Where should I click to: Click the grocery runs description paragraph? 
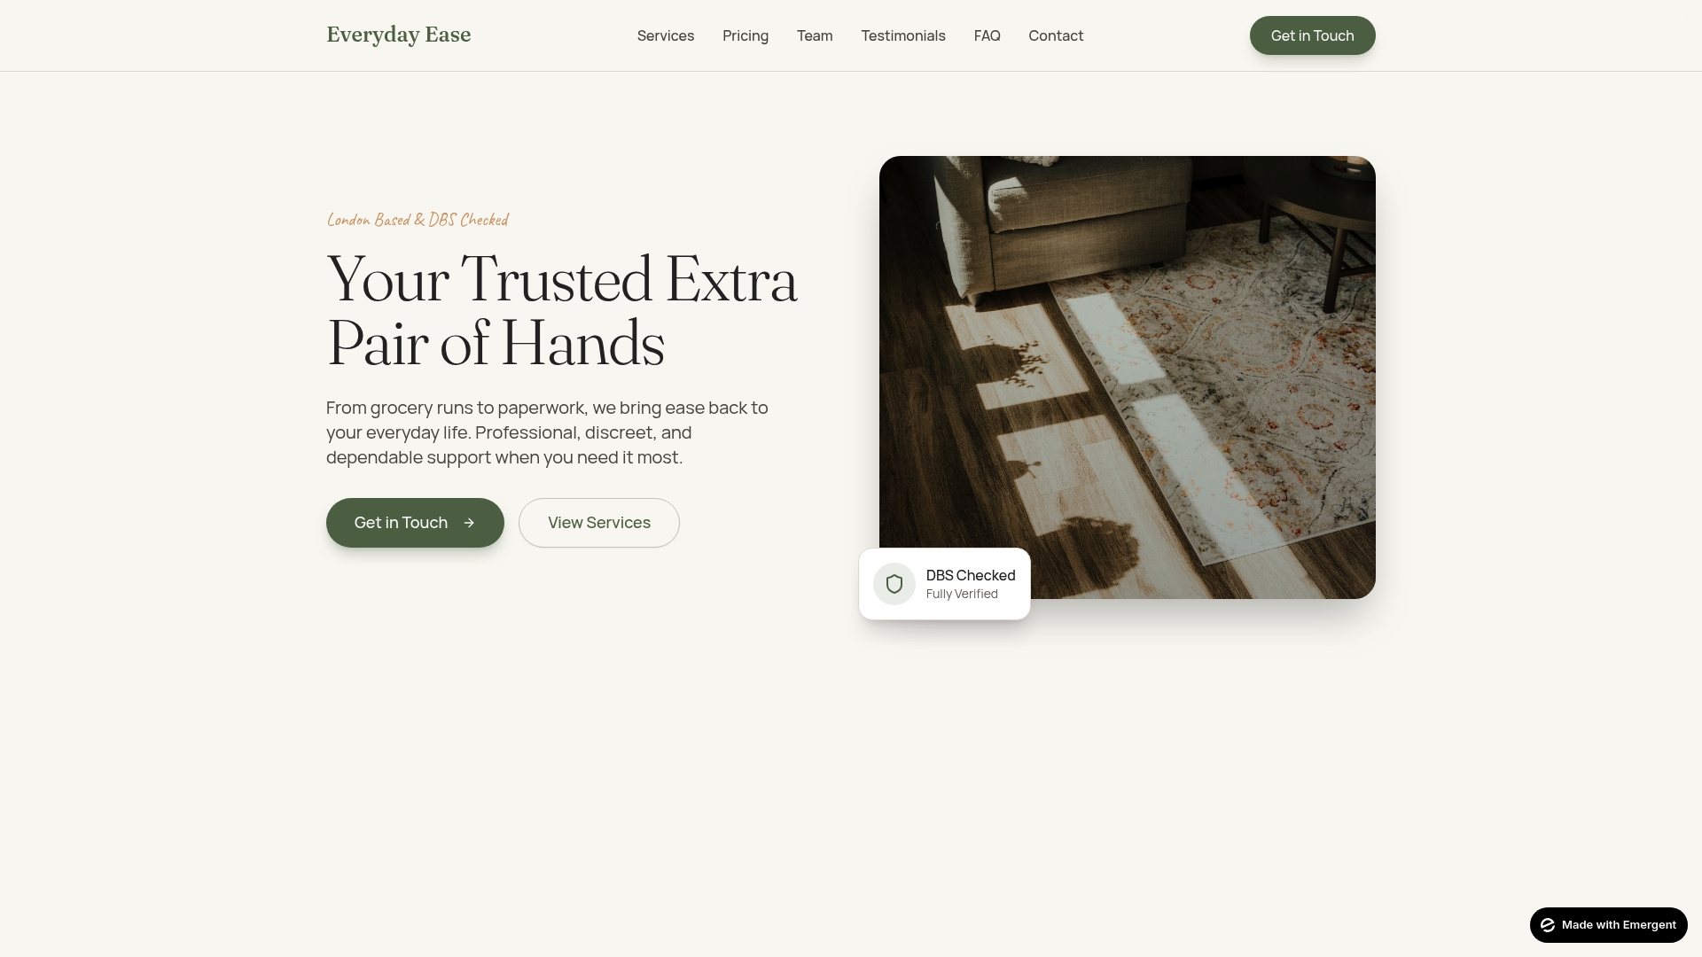point(548,432)
